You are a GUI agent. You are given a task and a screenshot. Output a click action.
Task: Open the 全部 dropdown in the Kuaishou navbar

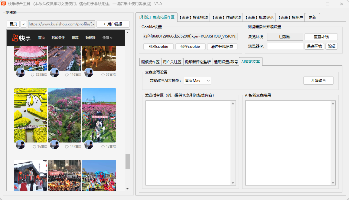pyautogui.click(x=107, y=38)
